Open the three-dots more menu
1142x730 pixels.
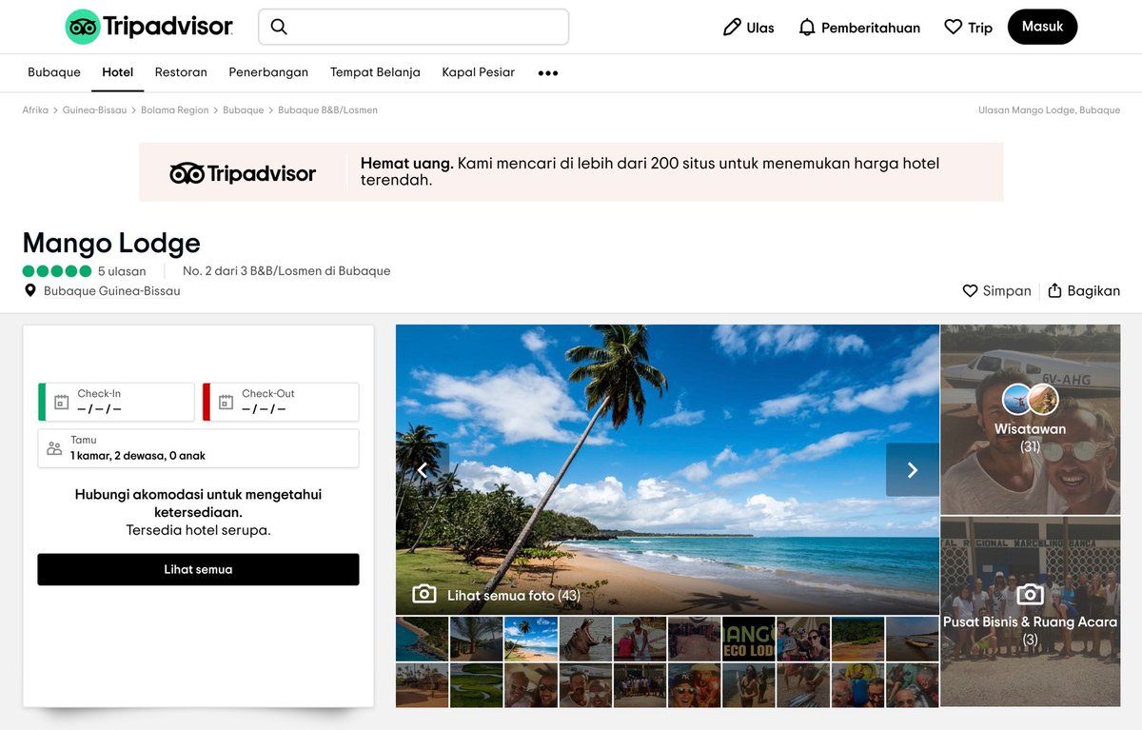(548, 73)
